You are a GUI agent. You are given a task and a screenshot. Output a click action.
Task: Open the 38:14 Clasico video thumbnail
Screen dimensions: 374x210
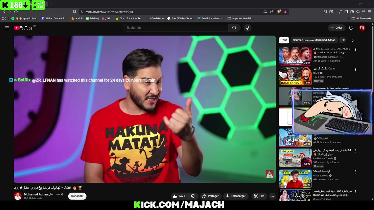[x=295, y=56]
